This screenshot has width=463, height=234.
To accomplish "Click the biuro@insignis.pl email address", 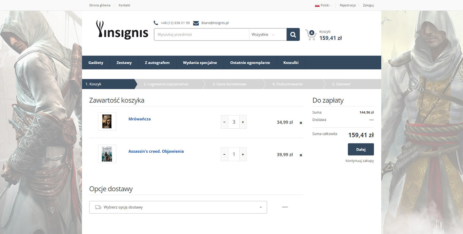I will pyautogui.click(x=215, y=23).
